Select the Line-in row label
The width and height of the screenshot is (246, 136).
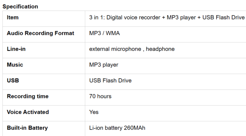[16, 49]
